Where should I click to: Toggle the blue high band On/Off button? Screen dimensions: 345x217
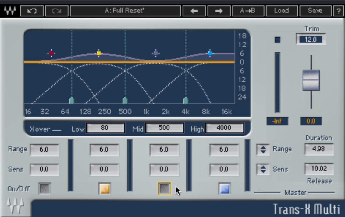point(224,188)
